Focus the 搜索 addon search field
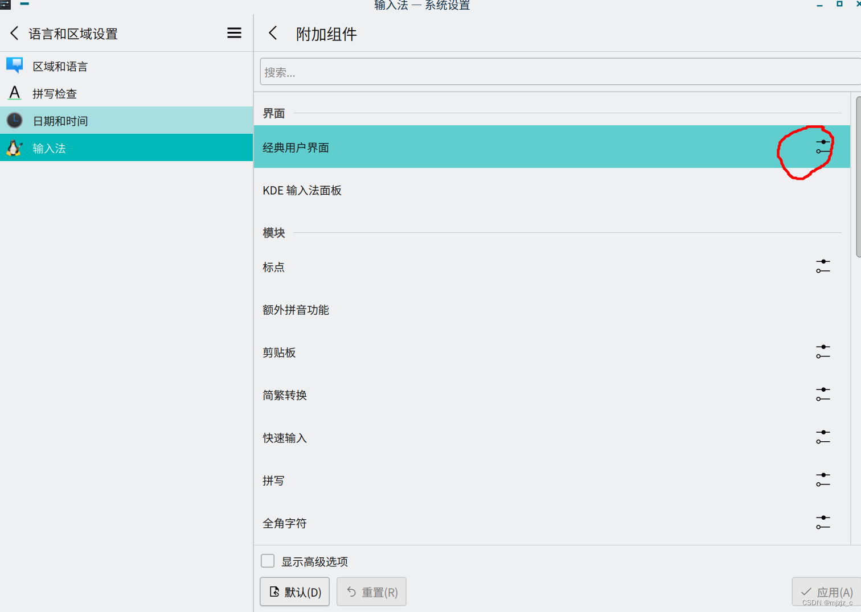The image size is (861, 612). coord(560,72)
